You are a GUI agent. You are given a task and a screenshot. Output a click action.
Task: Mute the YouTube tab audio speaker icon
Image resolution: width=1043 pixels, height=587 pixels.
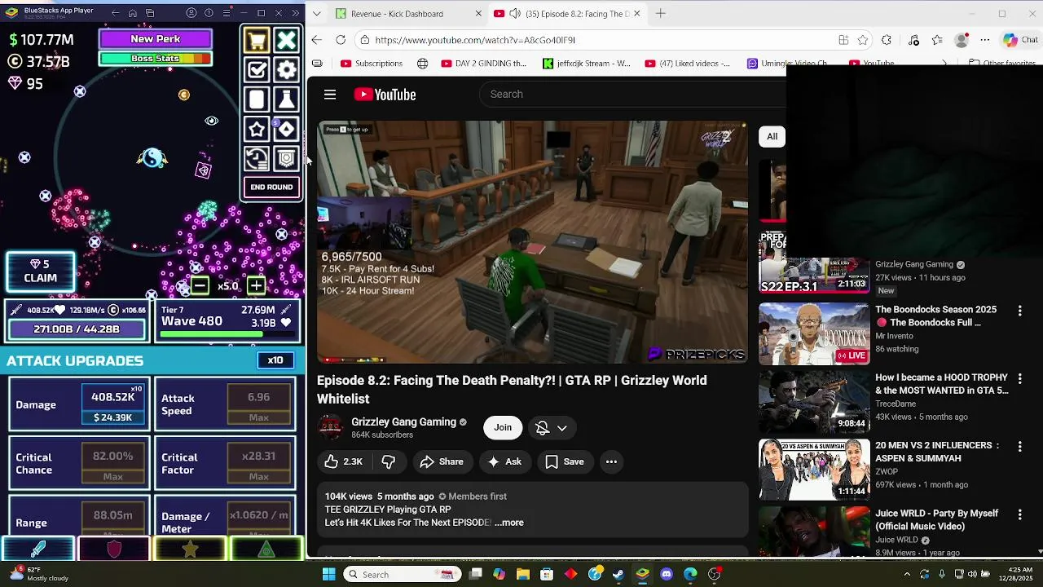pyautogui.click(x=517, y=14)
